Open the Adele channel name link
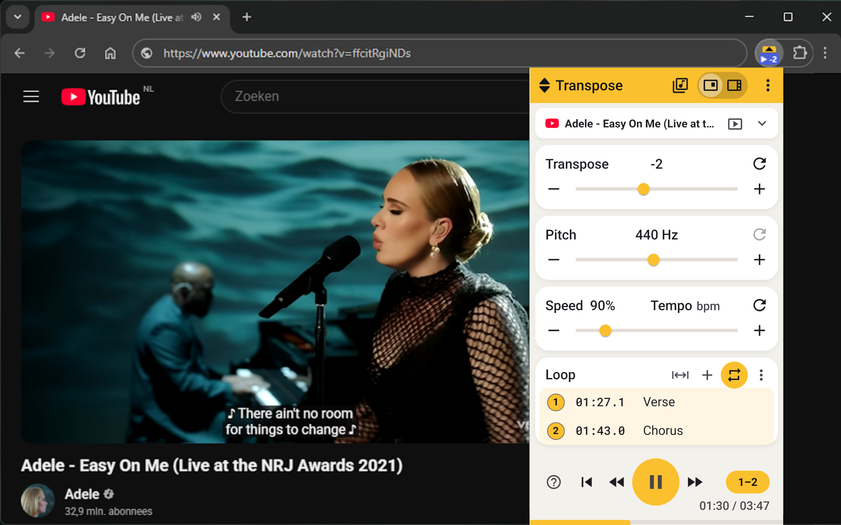 pos(82,494)
